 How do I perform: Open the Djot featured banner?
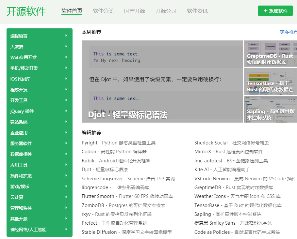click(x=162, y=82)
